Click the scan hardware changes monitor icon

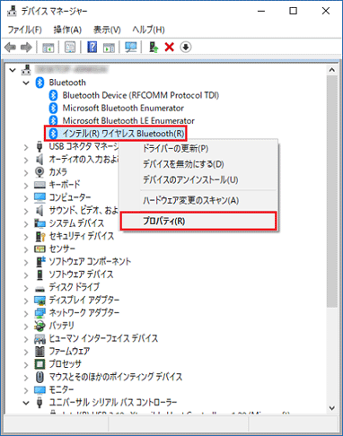[x=131, y=48]
